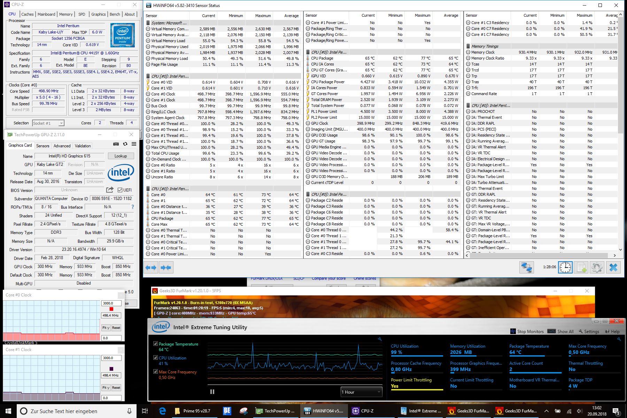627x418 pixels.
Task: Click wrench icon above XTU graph
Action: coord(380,339)
